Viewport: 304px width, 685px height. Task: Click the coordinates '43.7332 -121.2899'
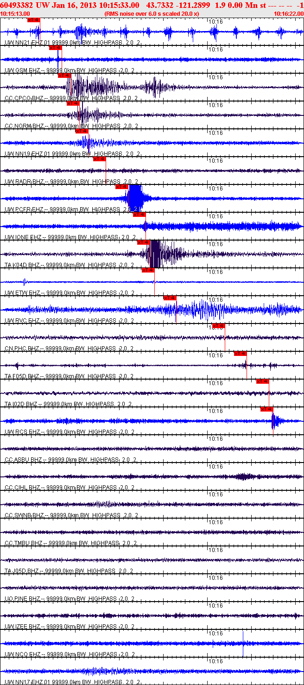pos(178,5)
